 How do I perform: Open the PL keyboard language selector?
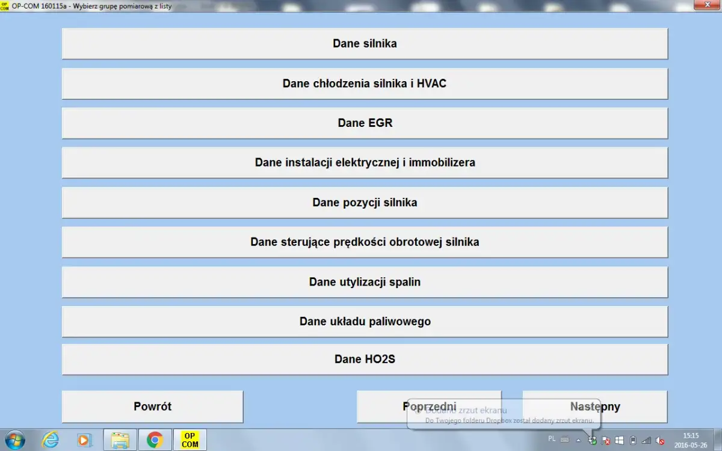pyautogui.click(x=552, y=439)
